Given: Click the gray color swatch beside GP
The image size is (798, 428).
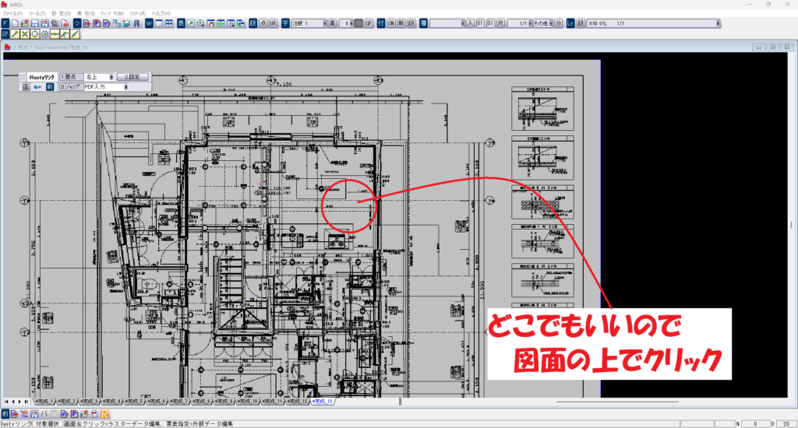Looking at the screenshot, I should coord(358,23).
